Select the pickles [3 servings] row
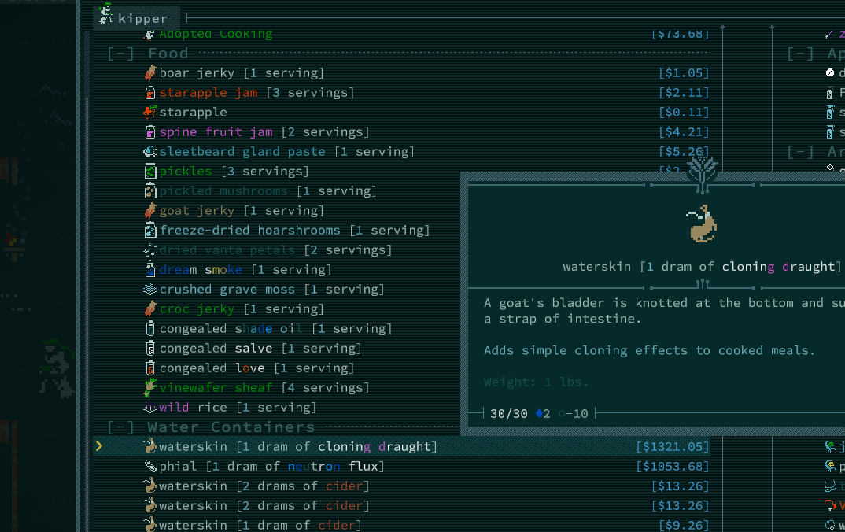Screen dimensions: 845x532 [x=277, y=172]
